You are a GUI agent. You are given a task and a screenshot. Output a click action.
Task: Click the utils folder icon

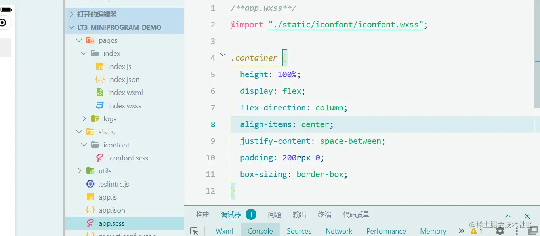pyautogui.click(x=90, y=171)
